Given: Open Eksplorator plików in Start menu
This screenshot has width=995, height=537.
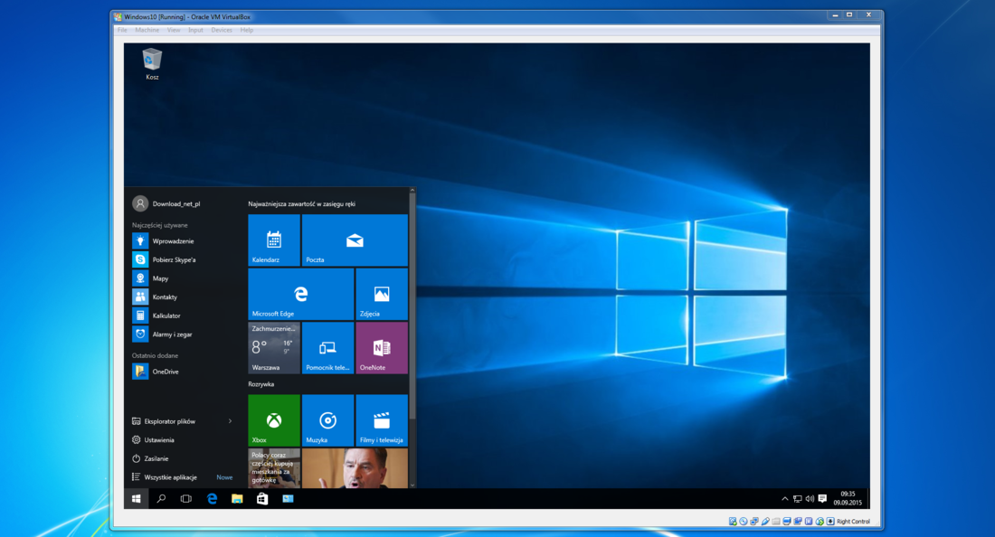Looking at the screenshot, I should tap(164, 421).
